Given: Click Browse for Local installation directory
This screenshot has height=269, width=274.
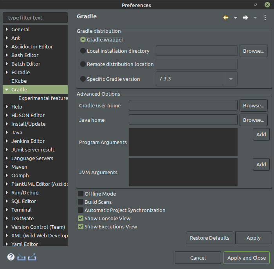Looking at the screenshot, I should coord(254,51).
